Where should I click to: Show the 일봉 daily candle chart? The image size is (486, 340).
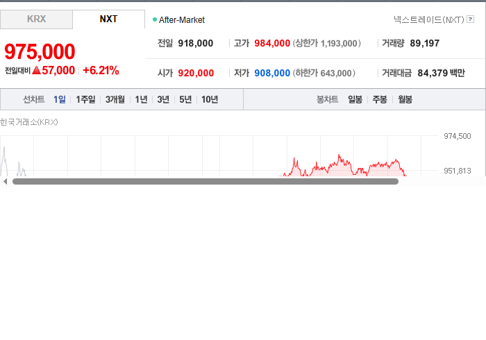point(355,99)
